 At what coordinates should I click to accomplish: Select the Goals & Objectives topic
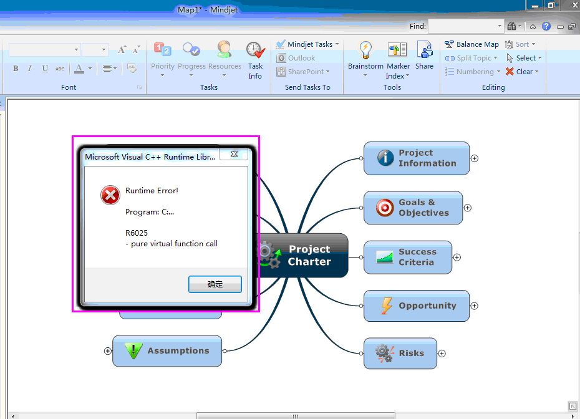(413, 208)
